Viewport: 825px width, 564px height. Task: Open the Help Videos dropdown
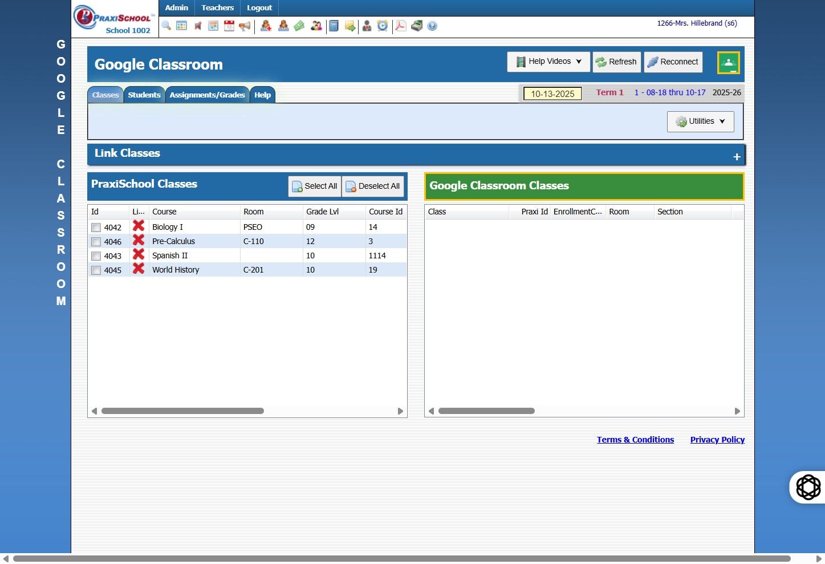tap(548, 62)
